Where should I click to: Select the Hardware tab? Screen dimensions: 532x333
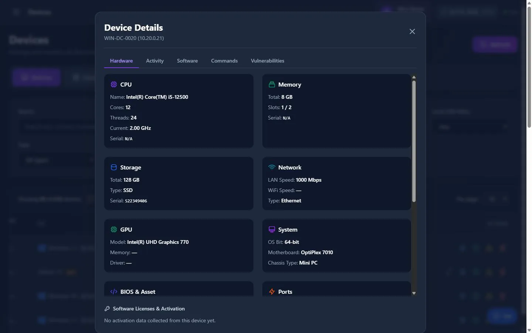(x=121, y=61)
